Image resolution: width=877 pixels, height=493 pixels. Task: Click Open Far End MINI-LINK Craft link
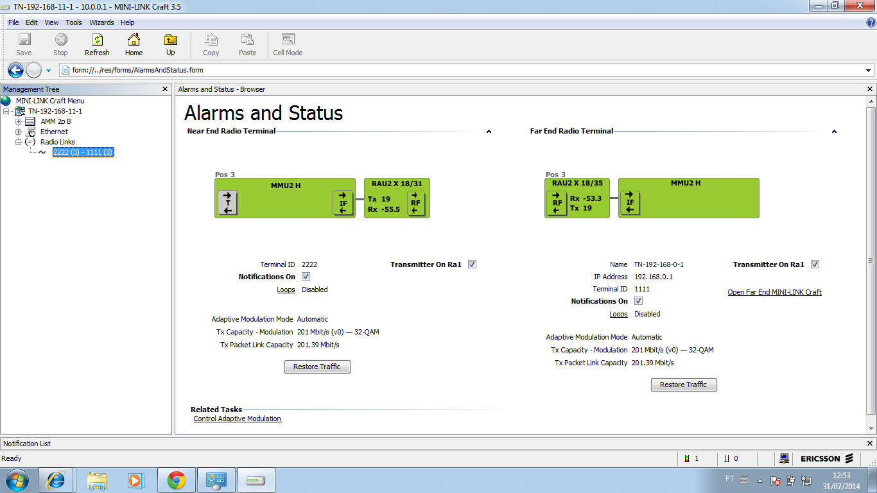point(774,292)
